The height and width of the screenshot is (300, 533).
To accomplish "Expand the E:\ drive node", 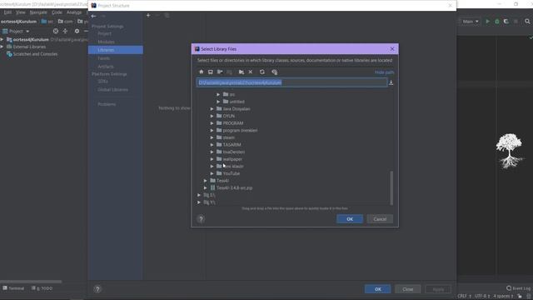I will (x=199, y=195).
